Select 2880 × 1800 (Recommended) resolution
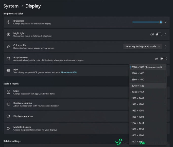 click(148, 67)
